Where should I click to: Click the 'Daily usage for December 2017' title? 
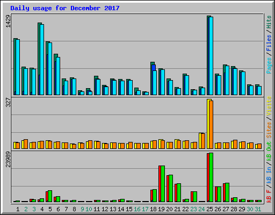(x=65, y=8)
